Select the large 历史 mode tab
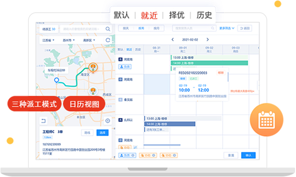 (x=204, y=15)
